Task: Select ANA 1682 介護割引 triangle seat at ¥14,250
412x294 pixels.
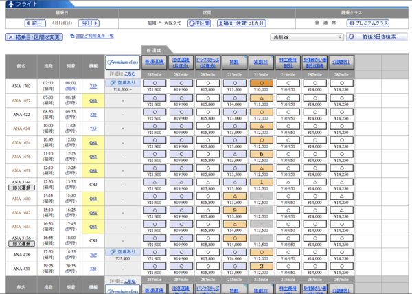Action: click(341, 210)
